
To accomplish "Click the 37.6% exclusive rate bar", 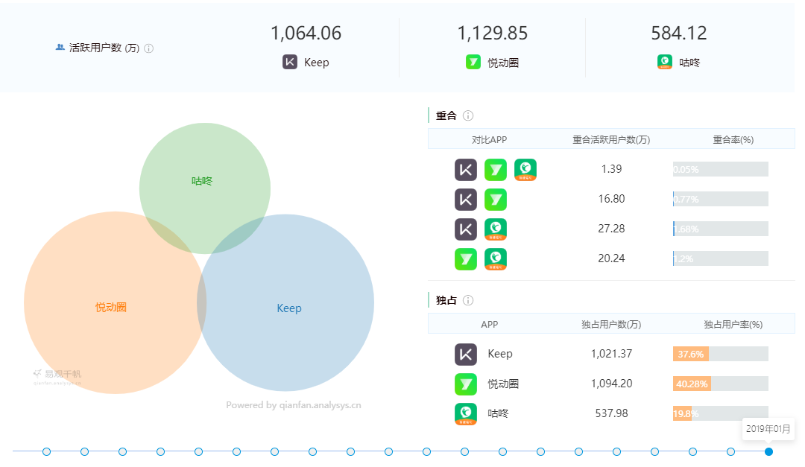I will pos(720,354).
